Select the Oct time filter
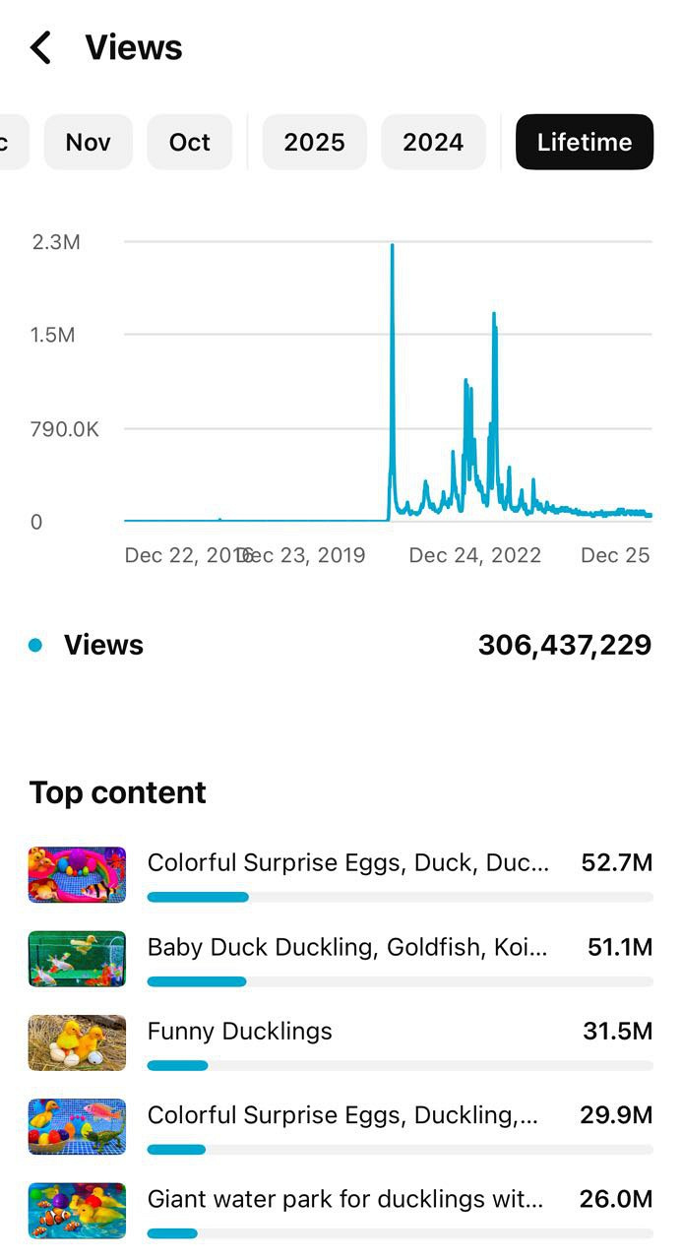 tap(189, 142)
